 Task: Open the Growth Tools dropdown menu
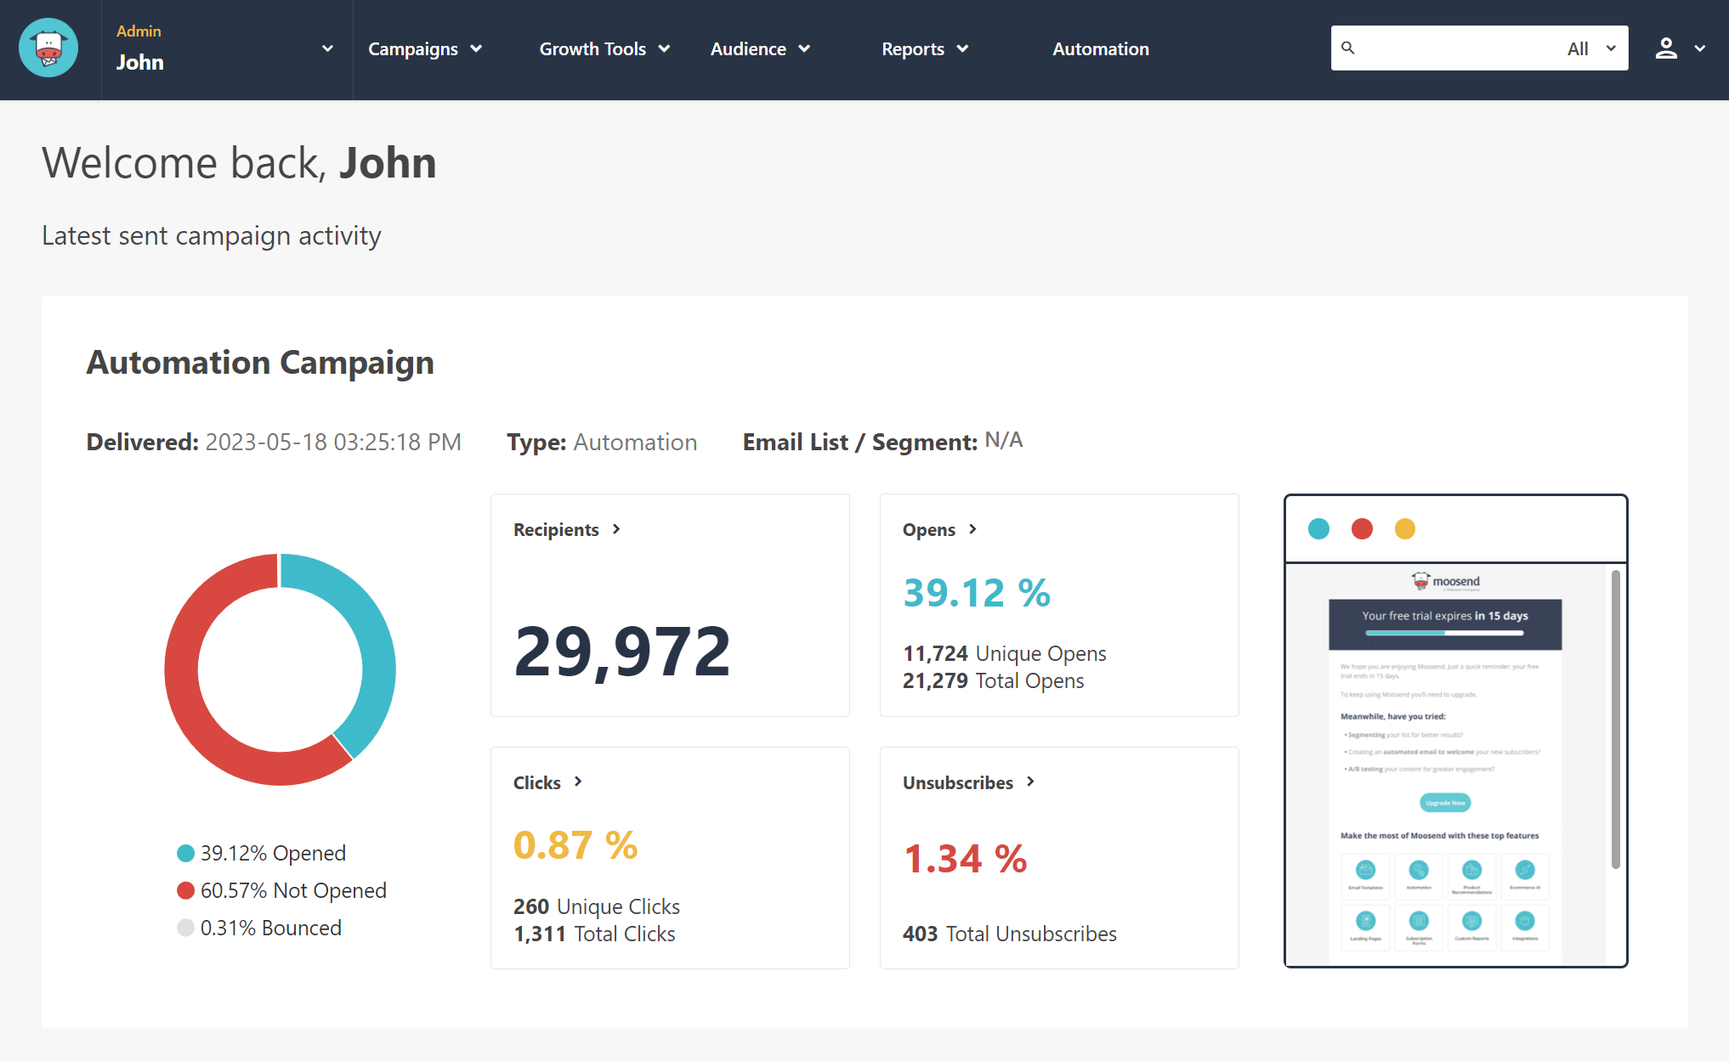604,49
